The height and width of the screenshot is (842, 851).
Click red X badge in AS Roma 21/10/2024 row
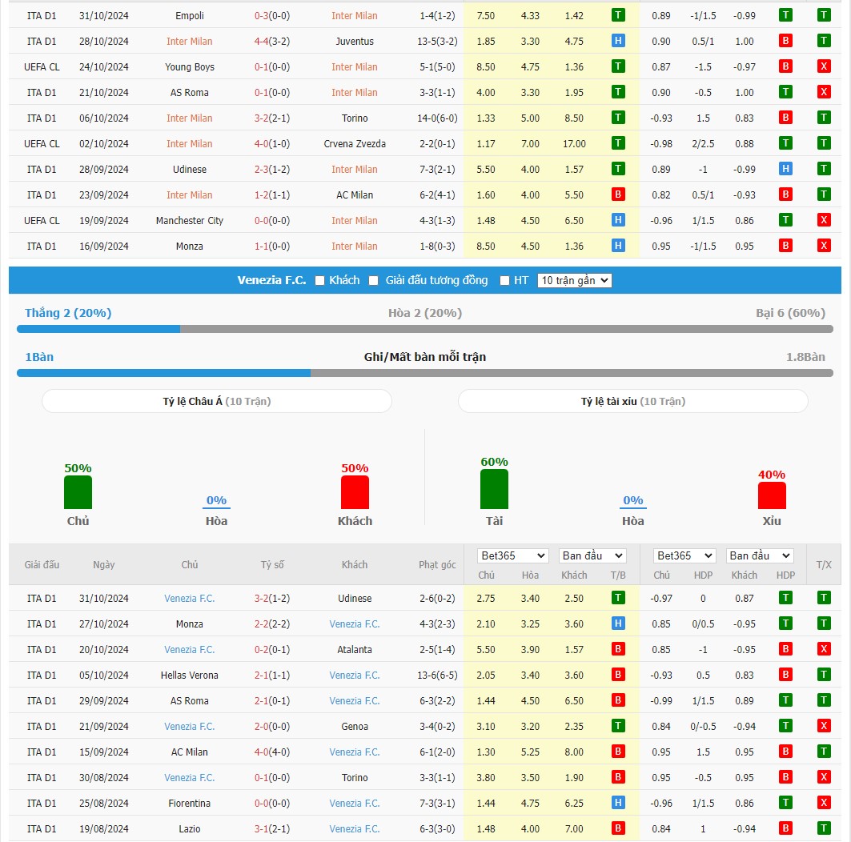823,92
